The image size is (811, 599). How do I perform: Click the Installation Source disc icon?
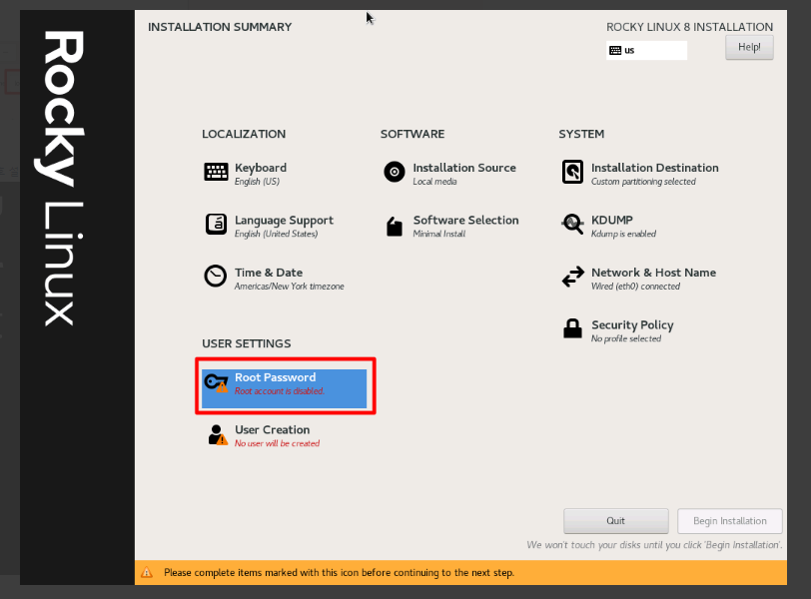click(x=395, y=172)
